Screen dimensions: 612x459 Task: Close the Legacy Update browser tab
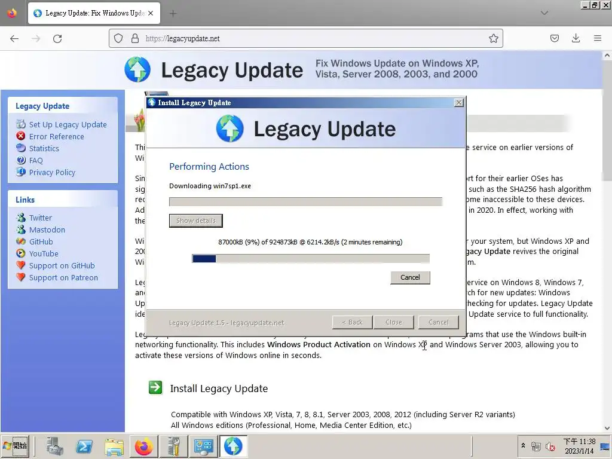151,13
